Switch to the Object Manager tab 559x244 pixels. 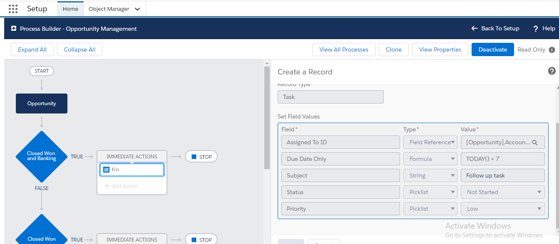pos(109,9)
